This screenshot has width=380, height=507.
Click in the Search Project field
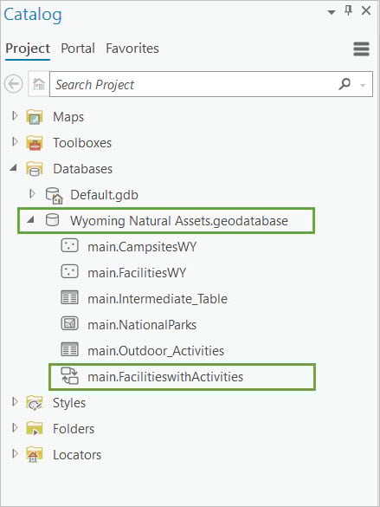[194, 84]
